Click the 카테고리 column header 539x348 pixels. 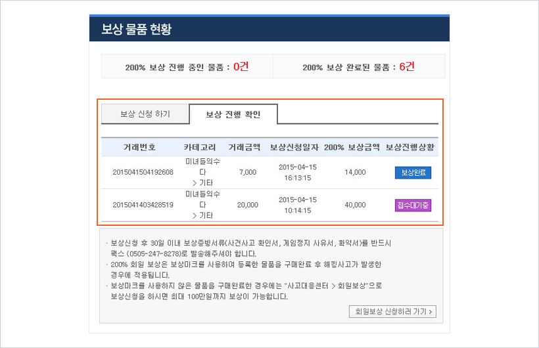[x=200, y=147]
